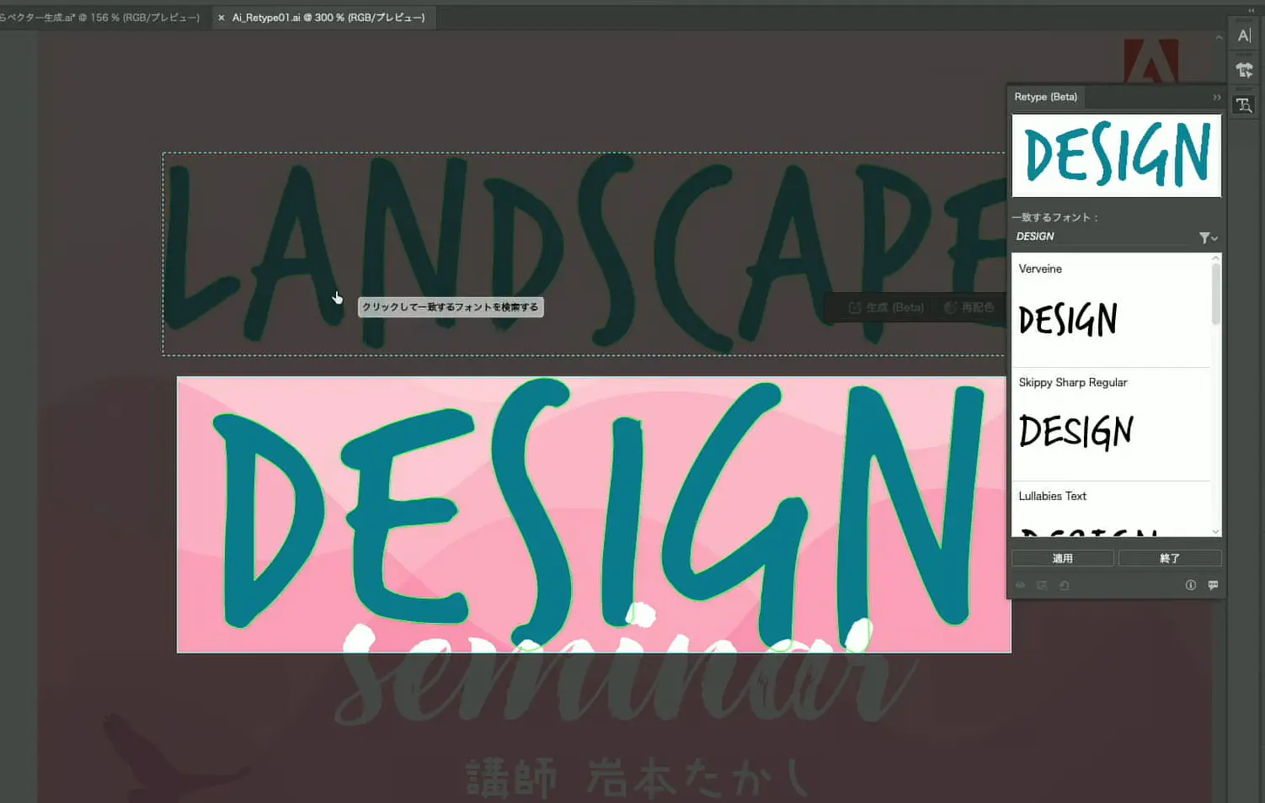The height and width of the screenshot is (803, 1265).
Task: Close the Ai_Retype01.ai document tab
Action: tap(222, 18)
